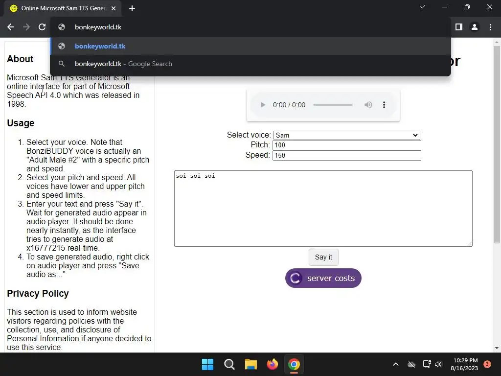Close the Microsoft Sam TTS tab
The image size is (501, 376).
pos(114,8)
